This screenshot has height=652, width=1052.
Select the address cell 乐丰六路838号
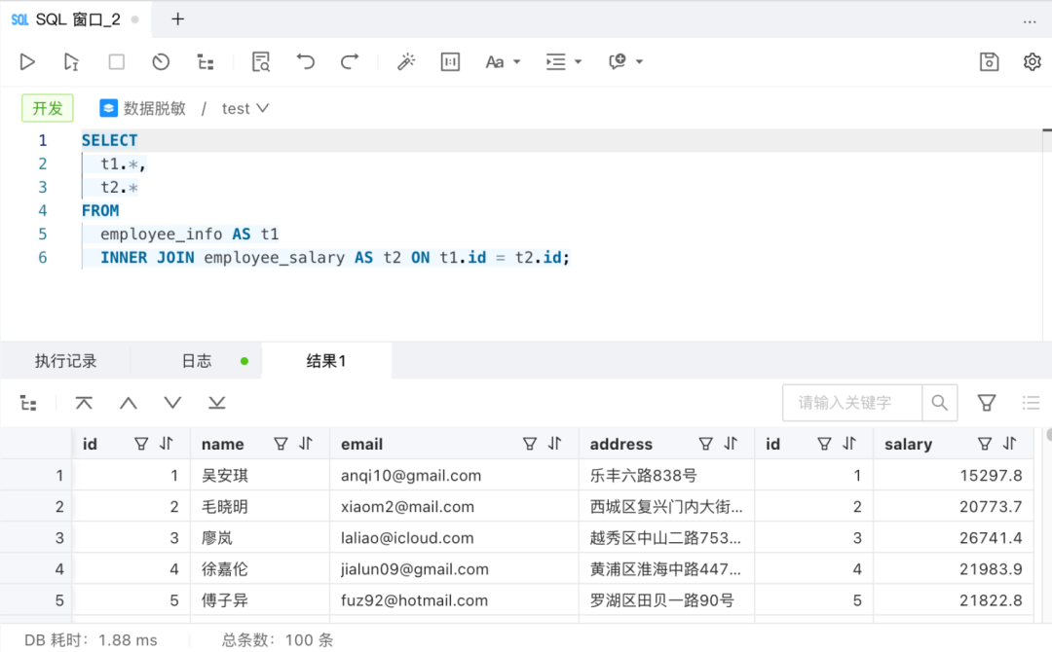(667, 476)
